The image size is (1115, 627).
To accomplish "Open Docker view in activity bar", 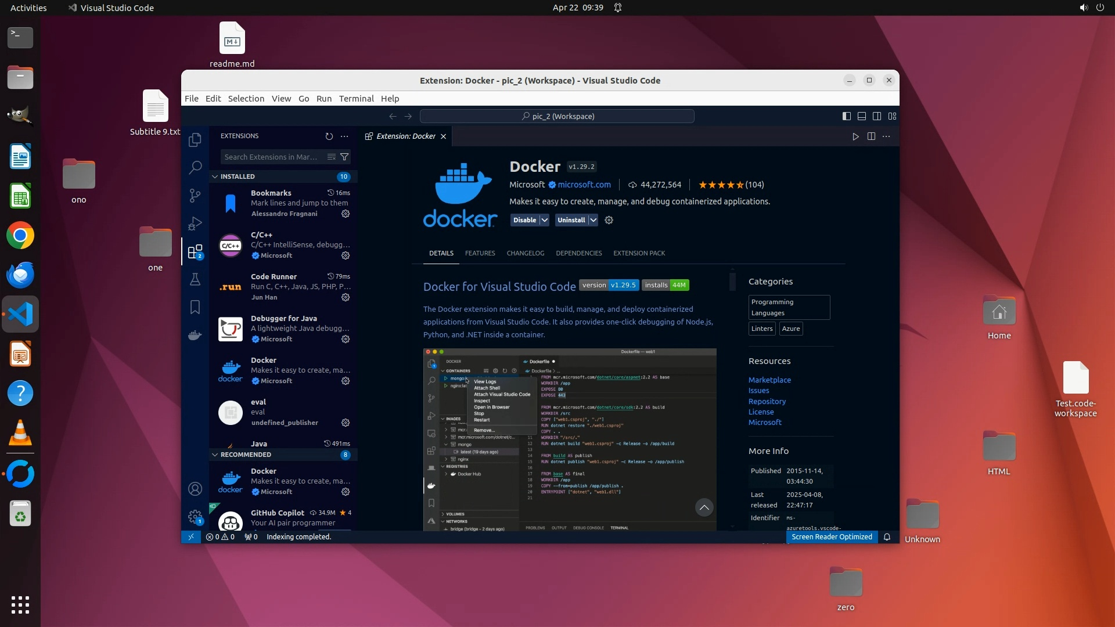I will click(x=195, y=335).
